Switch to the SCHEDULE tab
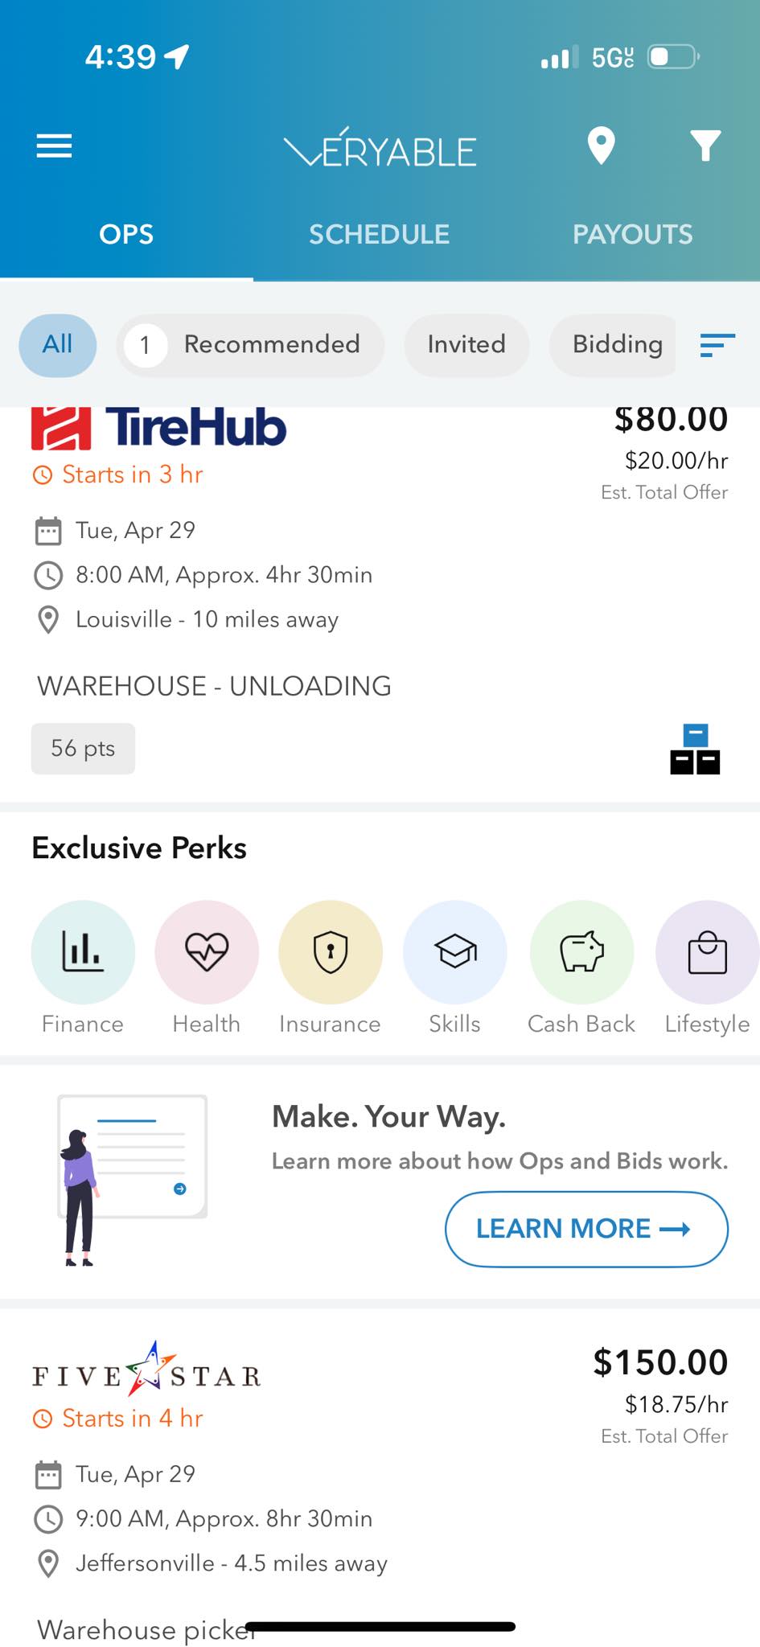Viewport: 760px width, 1647px height. click(380, 234)
